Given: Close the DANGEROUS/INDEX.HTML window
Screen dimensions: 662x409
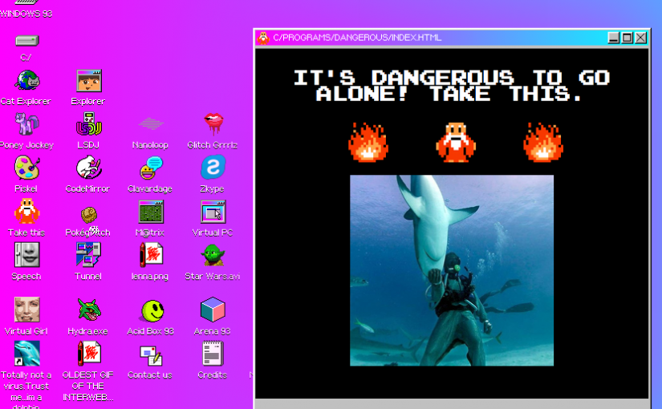Looking at the screenshot, I should pyautogui.click(x=640, y=38).
